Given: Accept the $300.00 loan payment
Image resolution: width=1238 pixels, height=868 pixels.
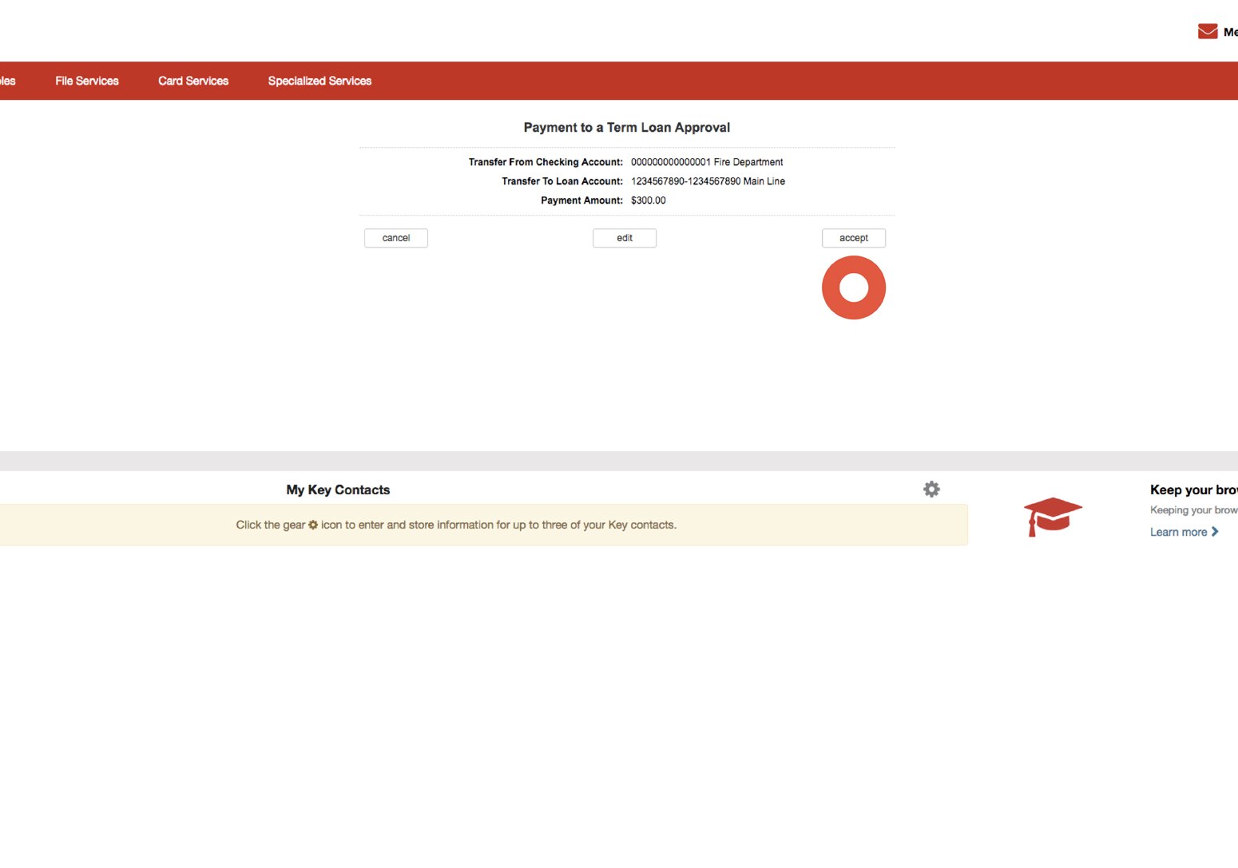Looking at the screenshot, I should tap(853, 237).
